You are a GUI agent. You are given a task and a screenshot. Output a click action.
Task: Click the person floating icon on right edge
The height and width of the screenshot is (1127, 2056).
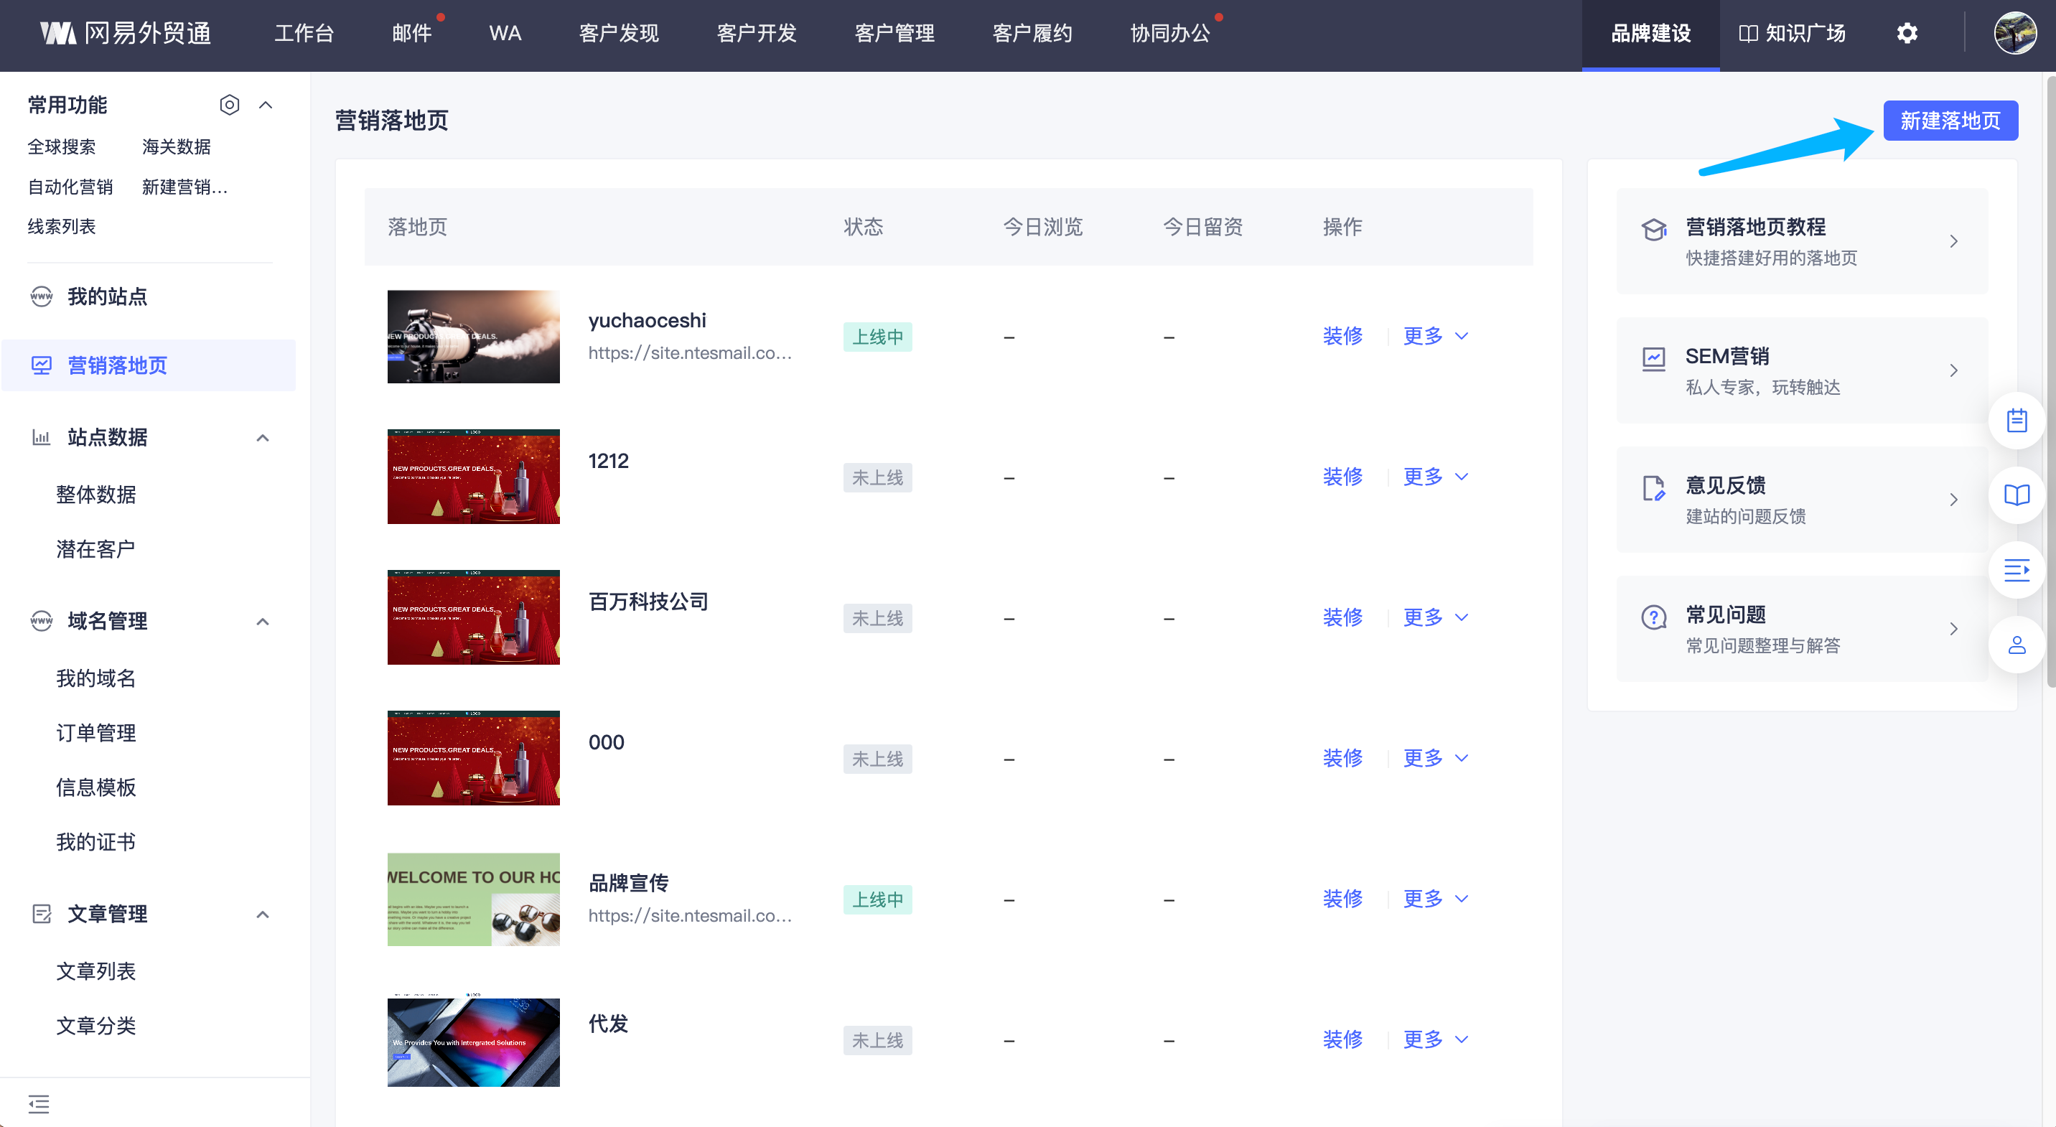point(2016,645)
